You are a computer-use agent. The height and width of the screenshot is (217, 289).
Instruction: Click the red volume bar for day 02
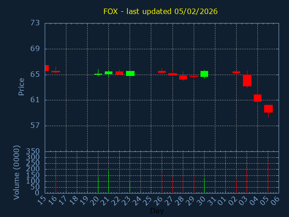(236, 186)
